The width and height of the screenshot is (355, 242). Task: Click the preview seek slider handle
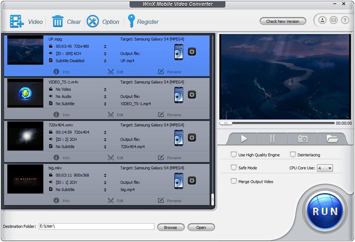[226, 123]
